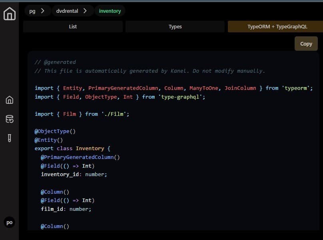The image size is (323, 240).
Task: Click 'JoinColumn' in the typeorm import
Action: pos(240,88)
